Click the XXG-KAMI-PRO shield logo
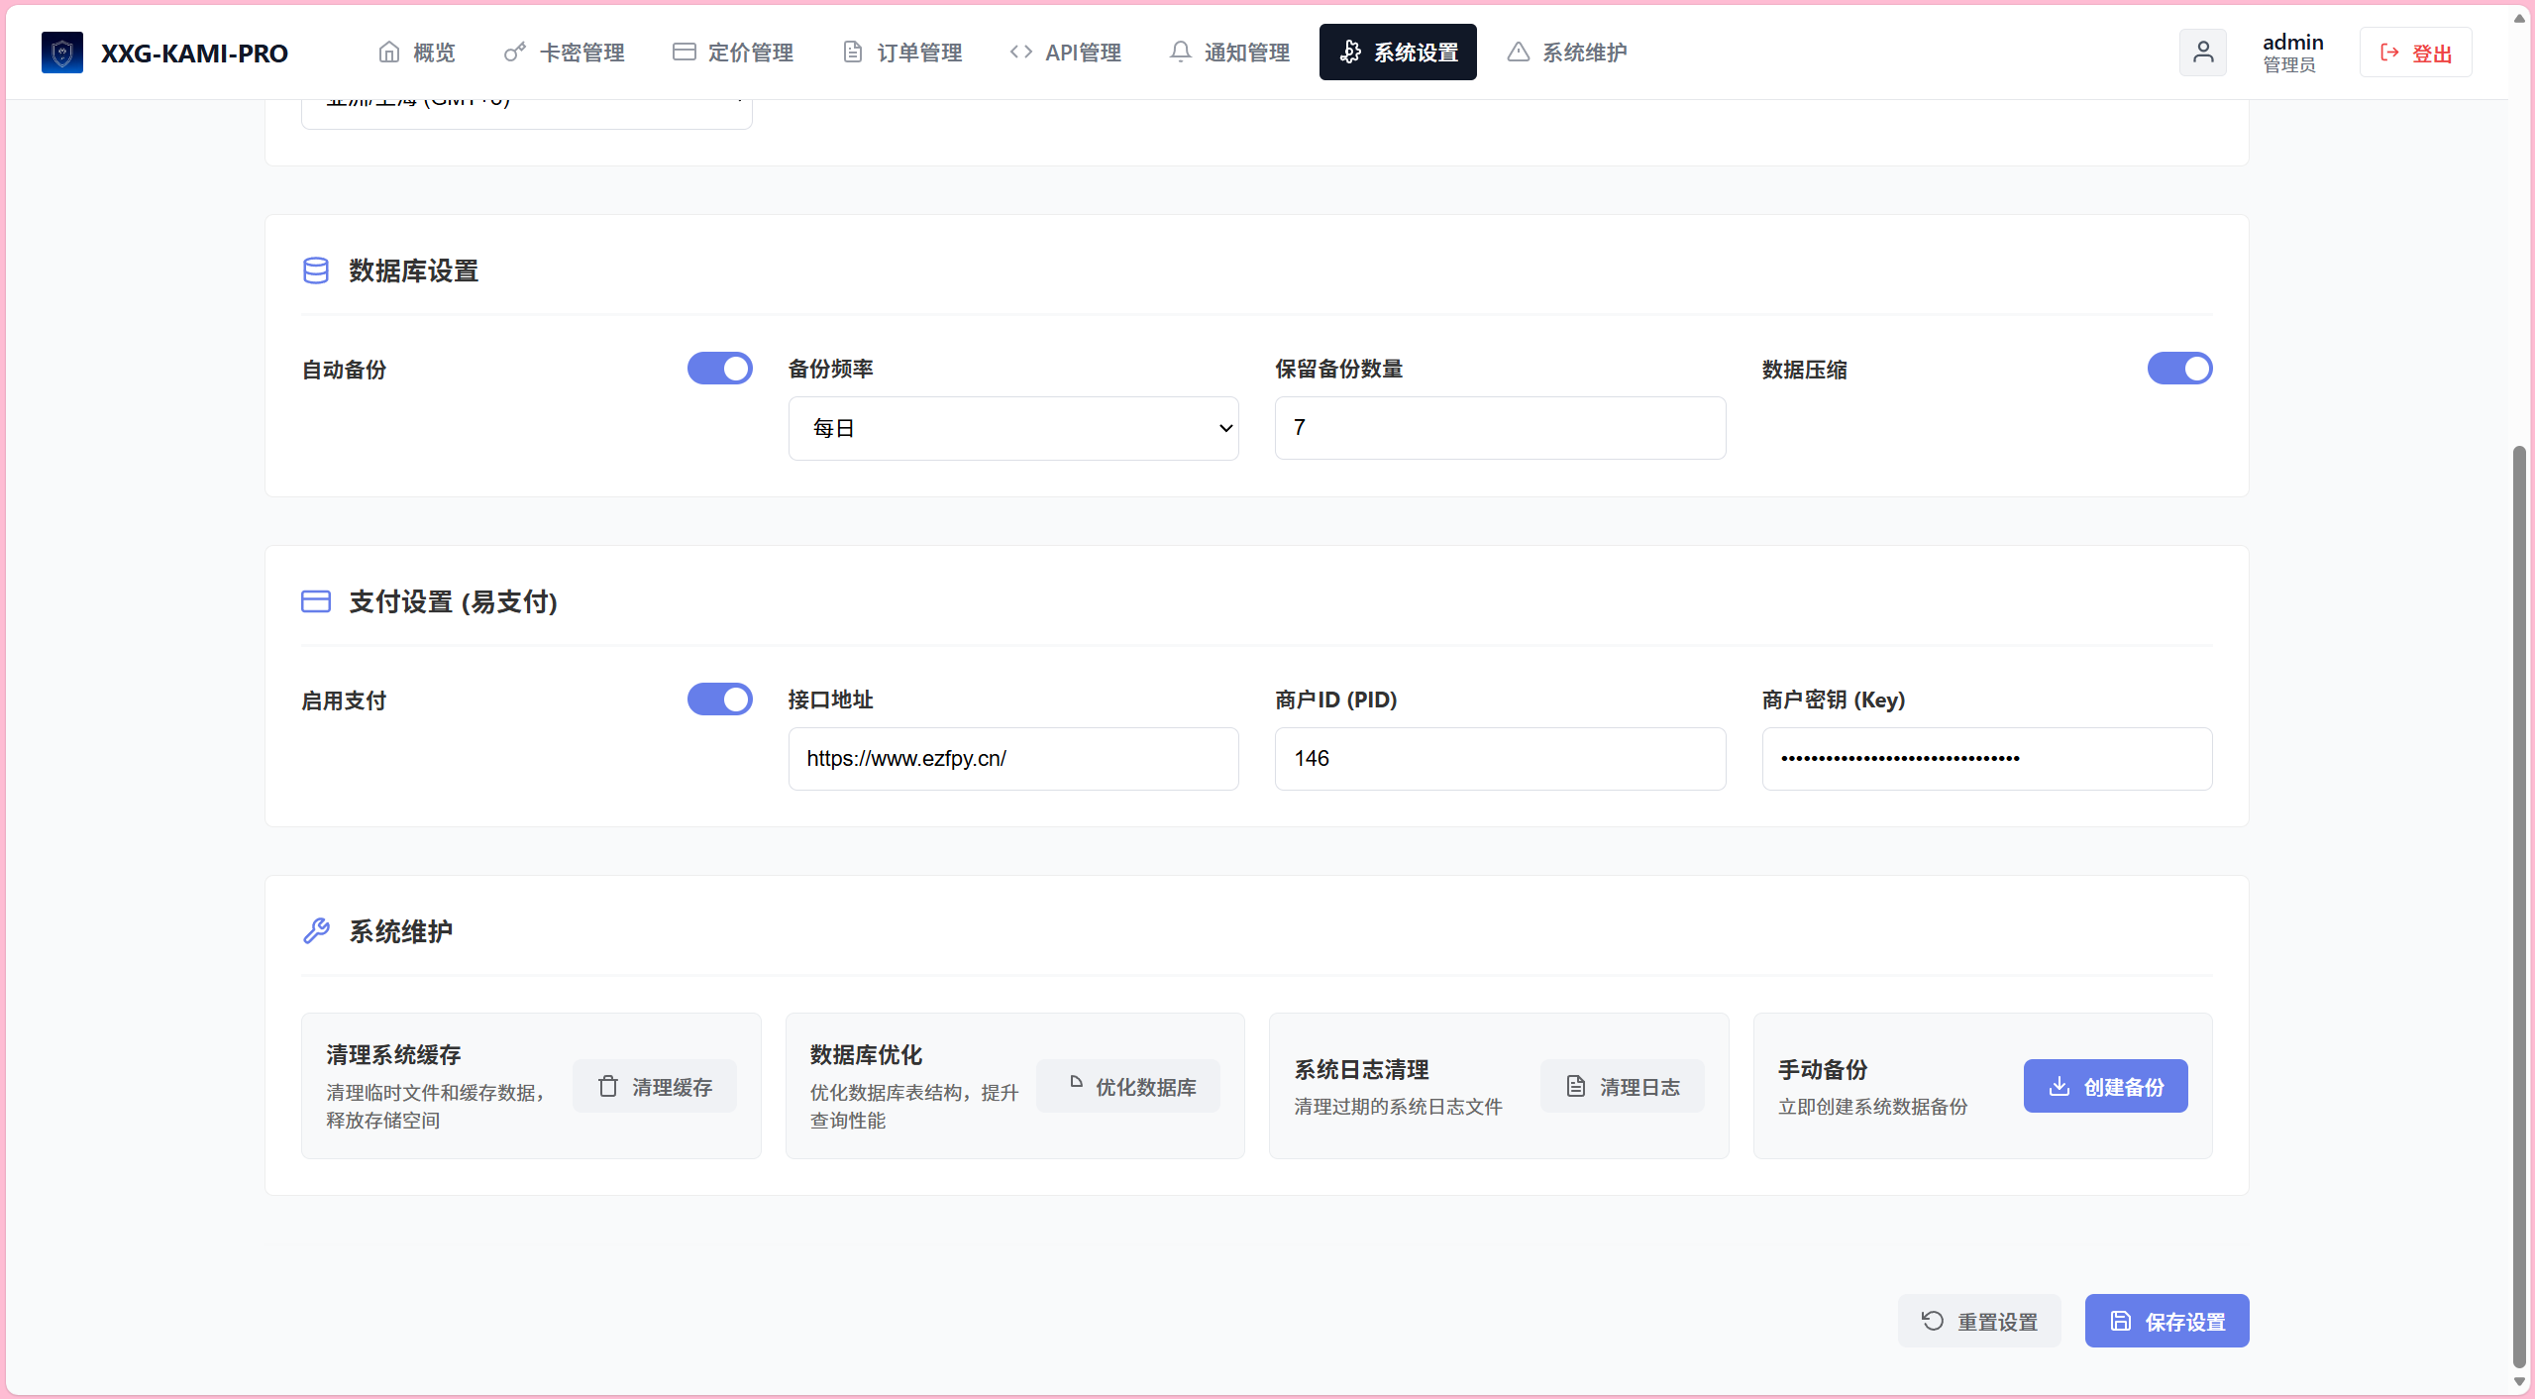The width and height of the screenshot is (2535, 1399). click(x=62, y=52)
